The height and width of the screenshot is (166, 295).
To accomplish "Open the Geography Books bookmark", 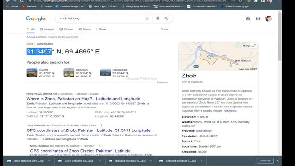I will coord(136,6).
